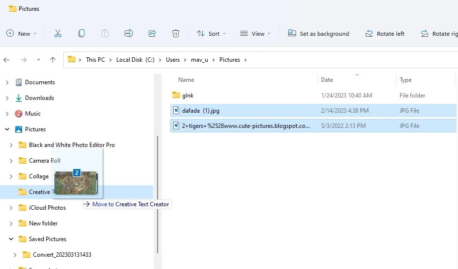Click the 2+tigers file icon
Image resolution: width=458 pixels, height=269 pixels.
point(176,125)
